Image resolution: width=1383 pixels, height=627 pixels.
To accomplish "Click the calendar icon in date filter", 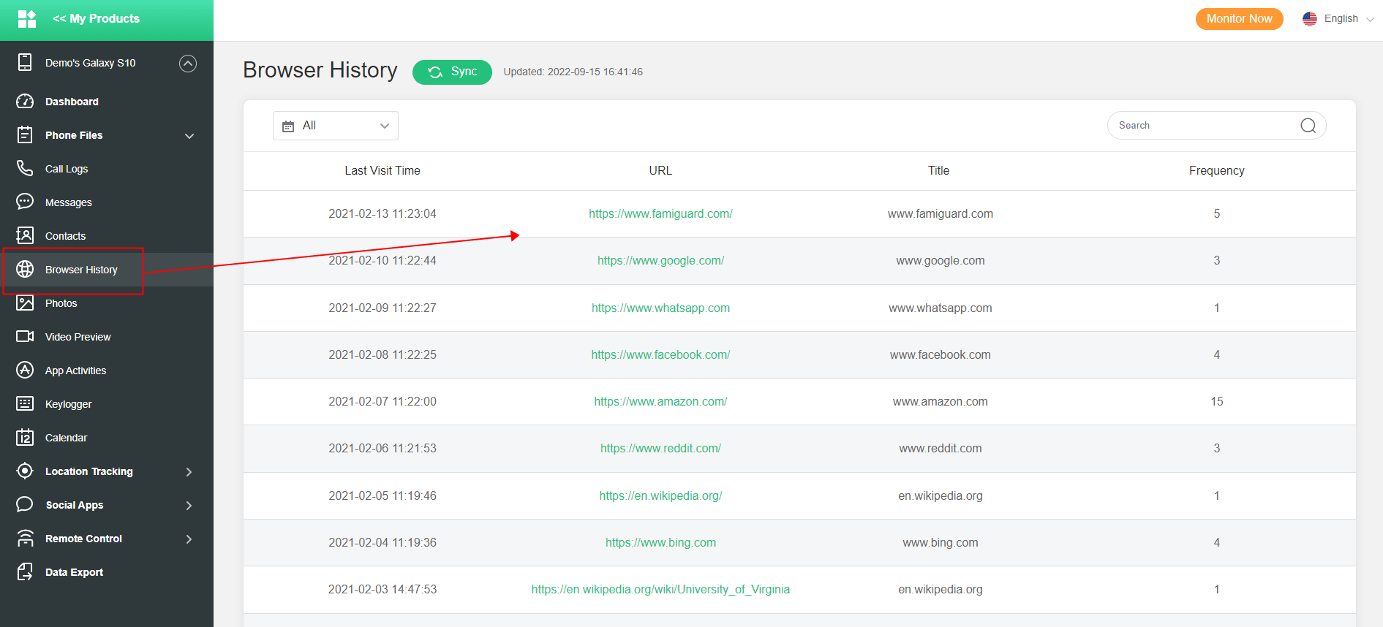I will coord(288,126).
